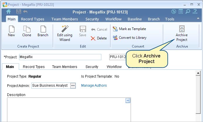Click the New project icon
This screenshot has width=203, height=122.
coord(11,29)
